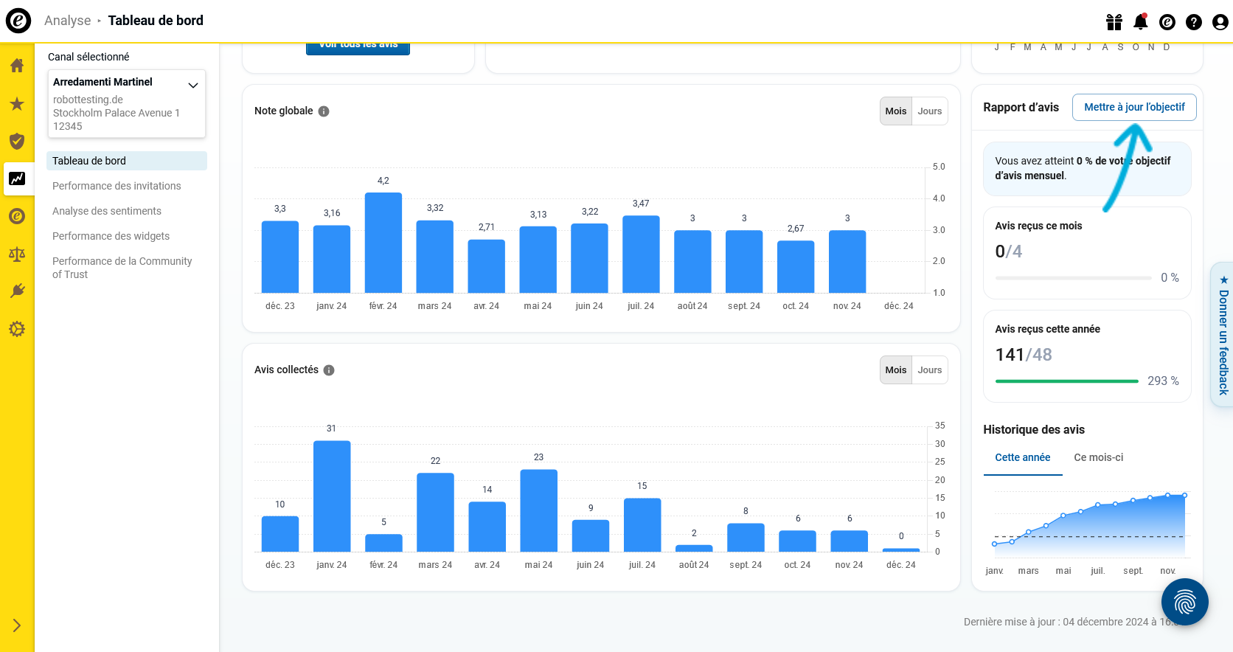Select the analytics chart sidebar icon
The height and width of the screenshot is (652, 1233).
17,178
